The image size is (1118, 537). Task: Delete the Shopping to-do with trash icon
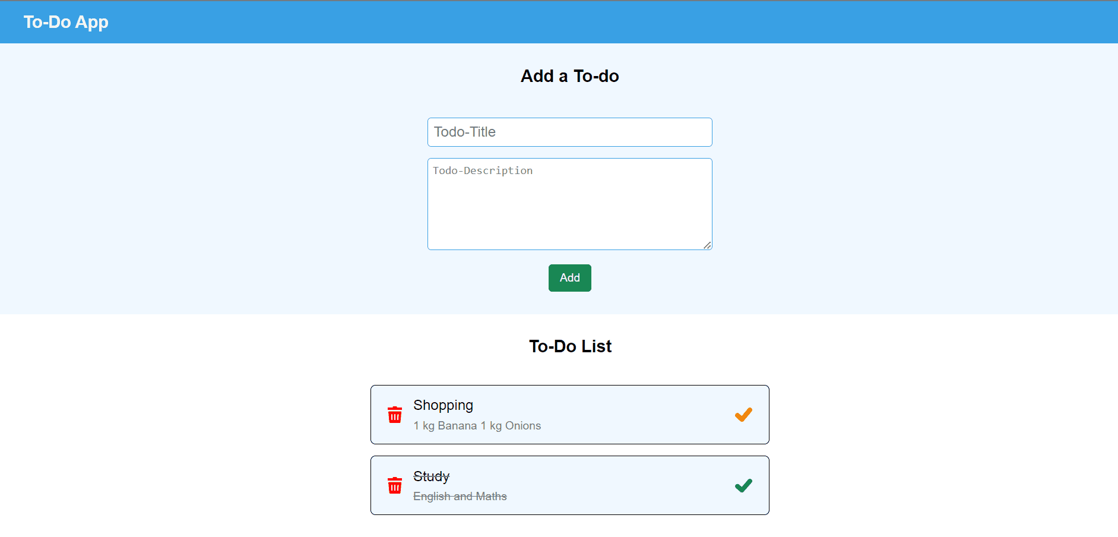pyautogui.click(x=395, y=415)
